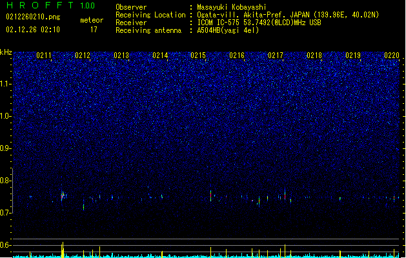This screenshot has width=406, height=258.
Task: Click the 0216 time marker
Action: (237, 55)
